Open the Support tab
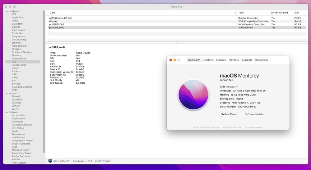 pos(247,60)
